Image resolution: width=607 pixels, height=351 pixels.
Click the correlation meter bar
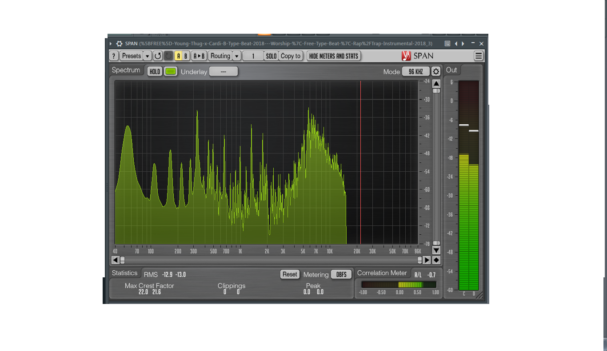pos(399,285)
